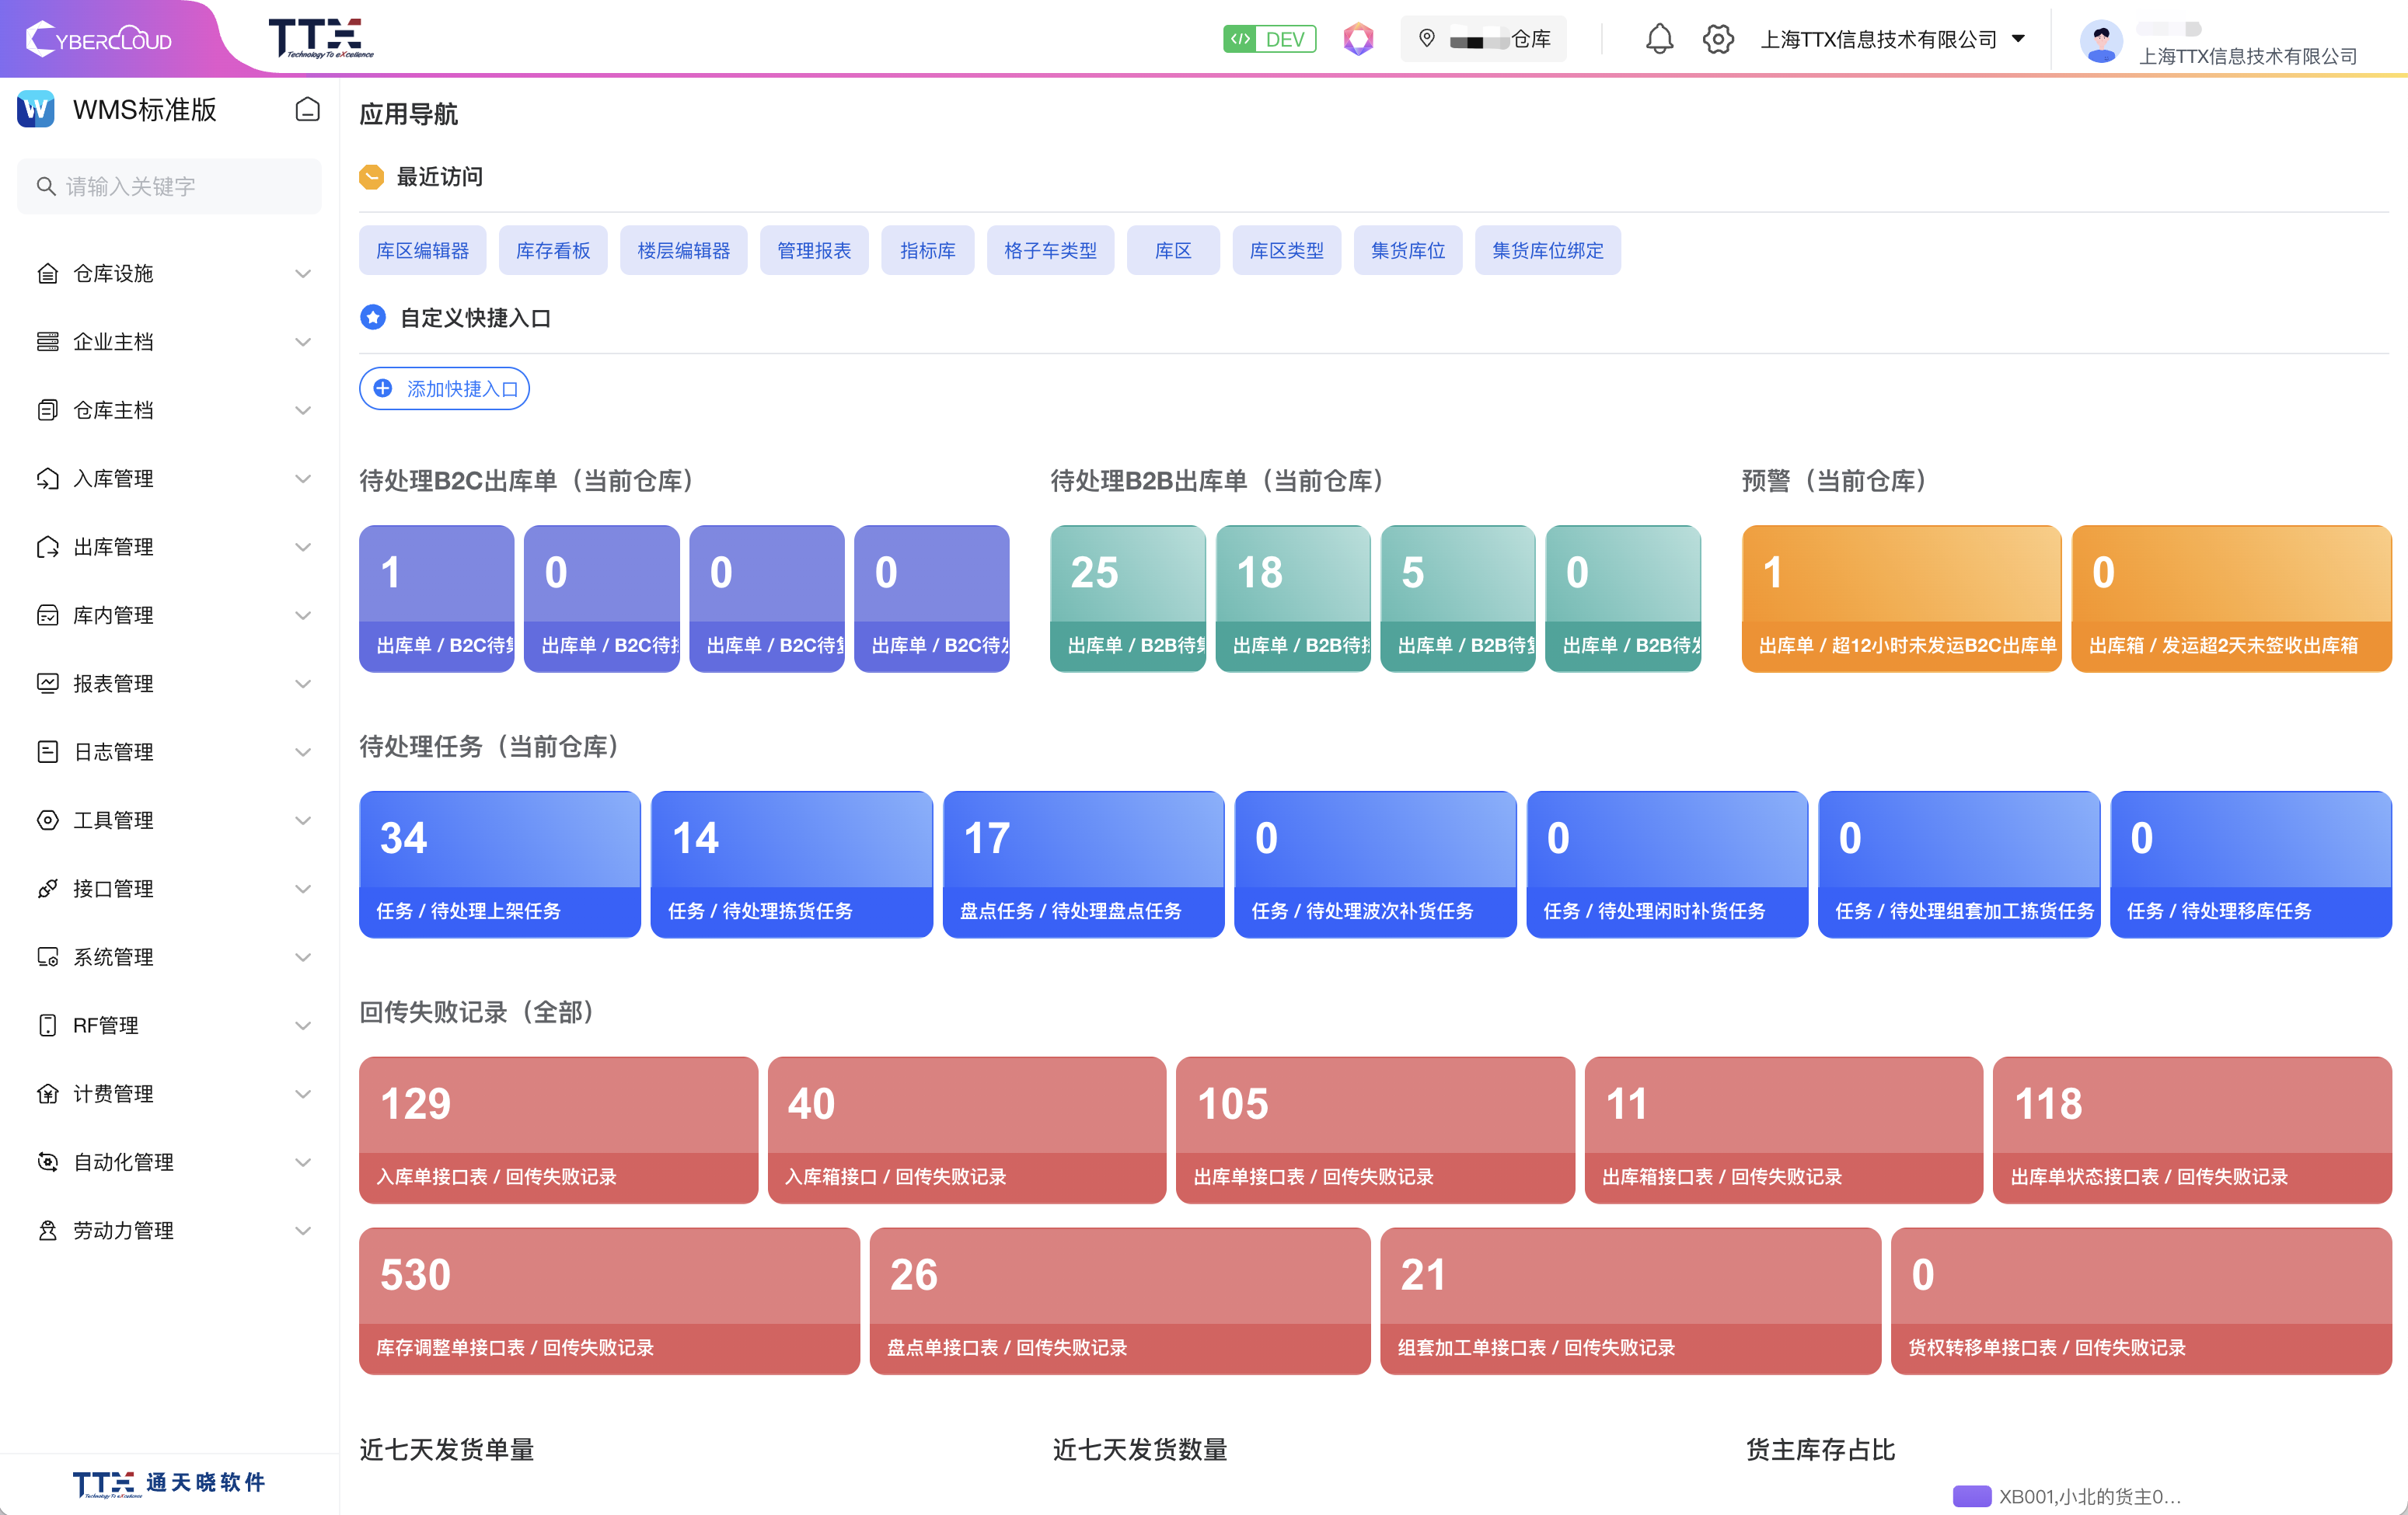
Task: Click the DEV environment badge
Action: pos(1269,39)
